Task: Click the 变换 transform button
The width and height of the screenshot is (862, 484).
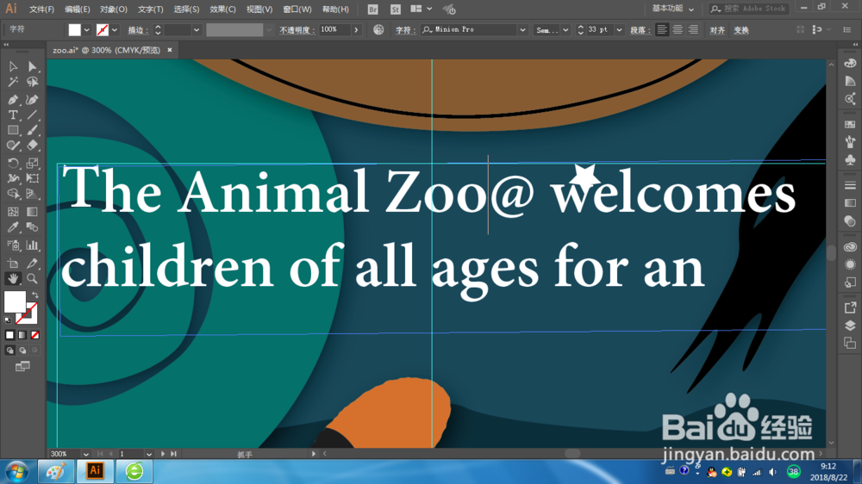Action: click(x=741, y=30)
